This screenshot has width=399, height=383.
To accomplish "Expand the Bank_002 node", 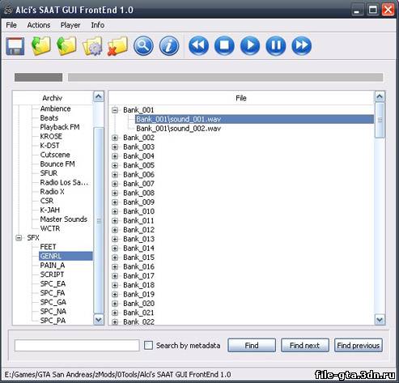I will (115, 138).
